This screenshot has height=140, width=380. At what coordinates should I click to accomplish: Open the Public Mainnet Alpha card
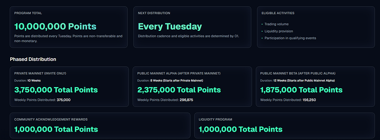(x=192, y=87)
